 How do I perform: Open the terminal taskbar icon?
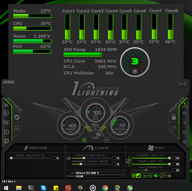click(31, 188)
